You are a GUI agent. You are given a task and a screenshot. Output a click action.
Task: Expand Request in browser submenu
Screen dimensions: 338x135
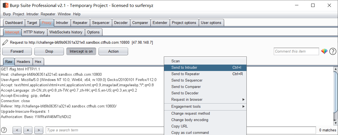tap(205, 100)
